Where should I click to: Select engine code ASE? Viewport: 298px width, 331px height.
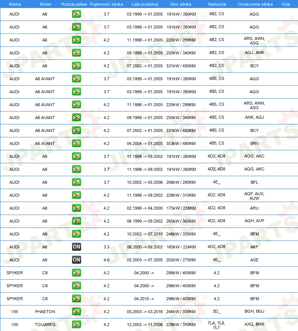[254, 260]
